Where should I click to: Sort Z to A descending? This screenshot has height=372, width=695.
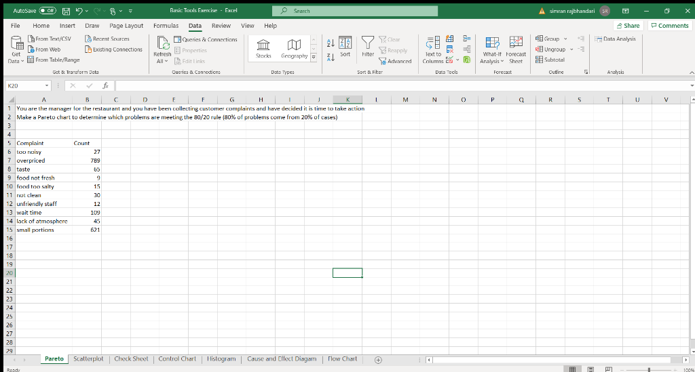(x=331, y=57)
